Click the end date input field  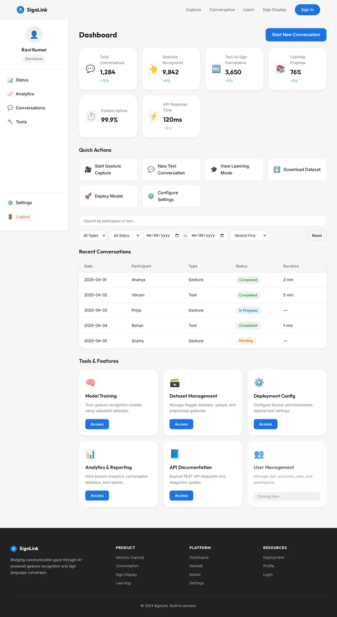tap(207, 236)
